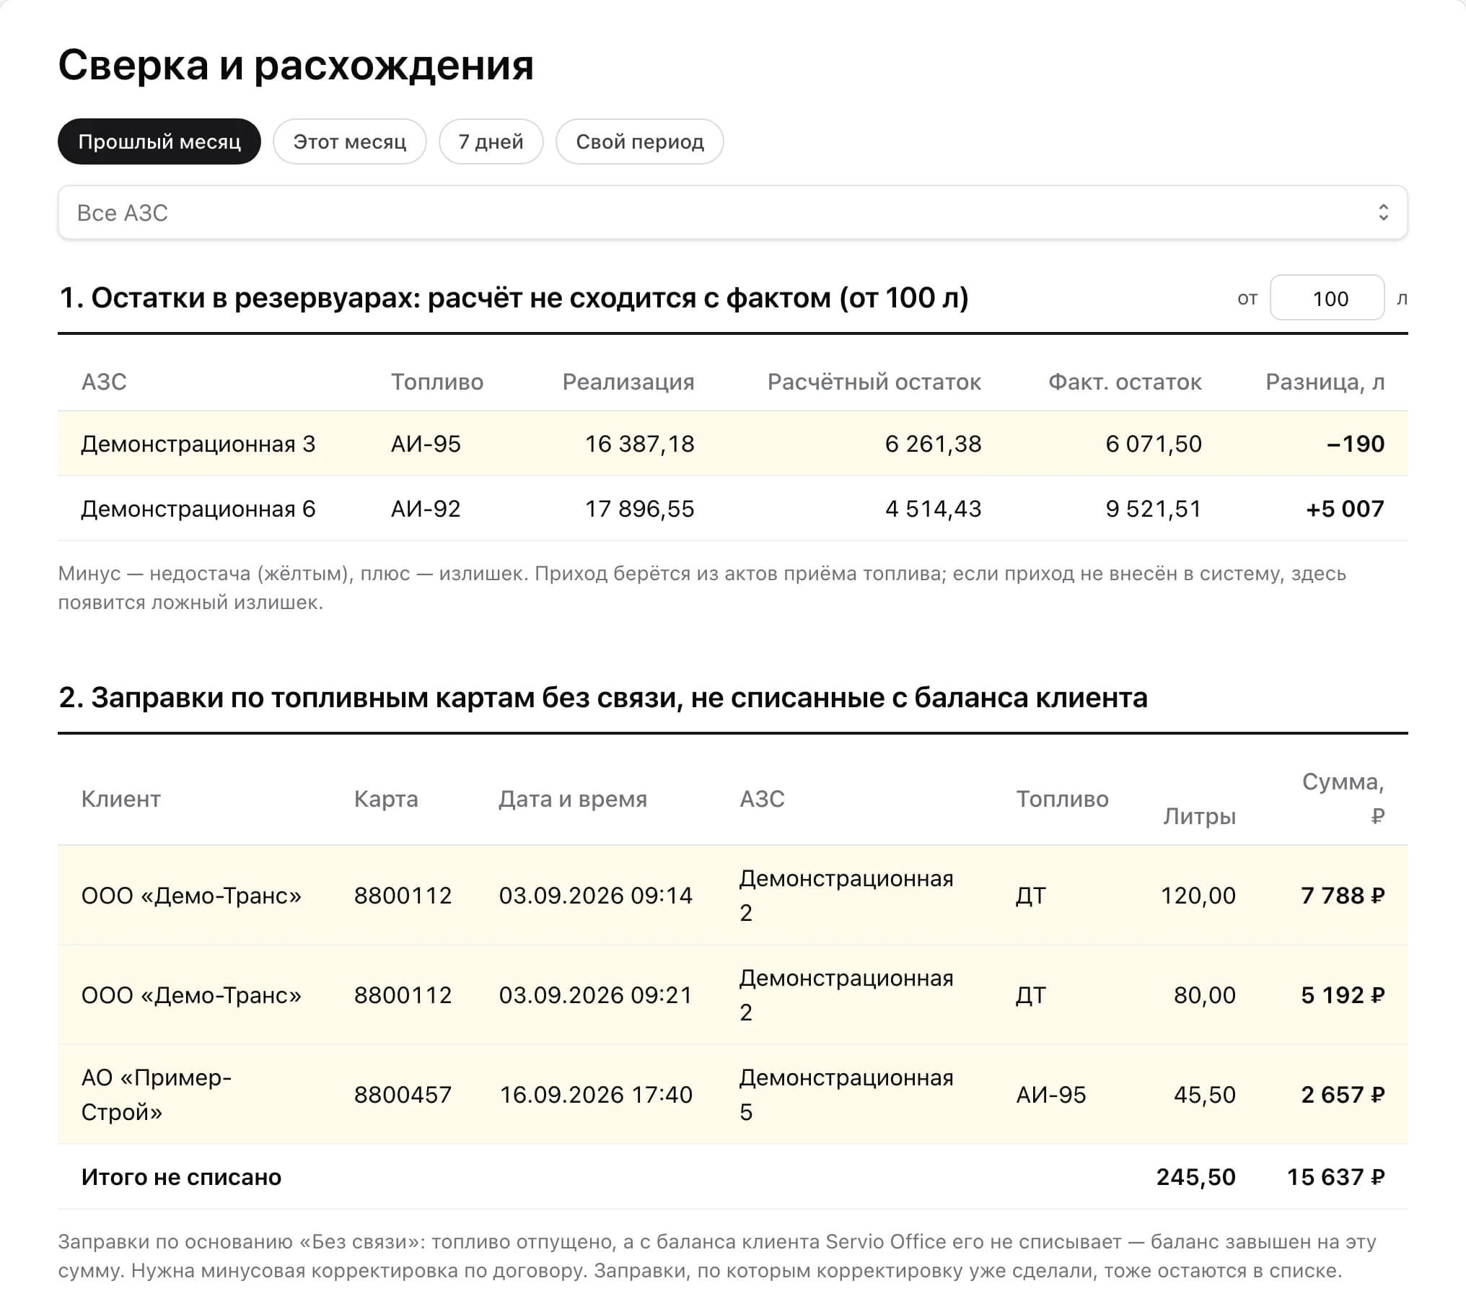
Task: Open the «Свой период» custom range
Action: tap(639, 141)
